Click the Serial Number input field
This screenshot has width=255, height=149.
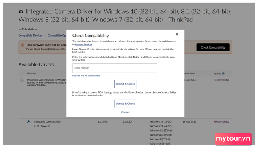115,68
